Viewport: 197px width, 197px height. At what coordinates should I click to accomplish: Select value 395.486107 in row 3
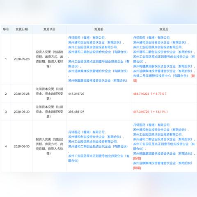click(x=76, y=112)
